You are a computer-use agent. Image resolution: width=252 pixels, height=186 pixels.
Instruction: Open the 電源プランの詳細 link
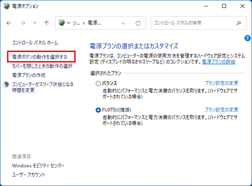(218, 62)
